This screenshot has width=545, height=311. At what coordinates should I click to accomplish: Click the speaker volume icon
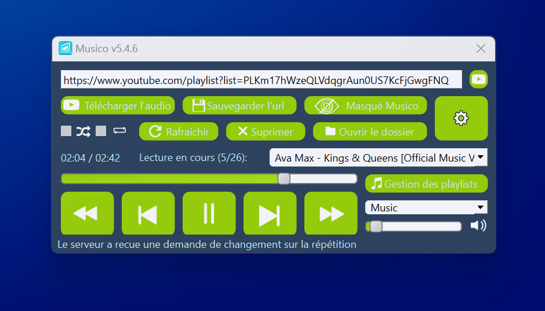pyautogui.click(x=478, y=226)
